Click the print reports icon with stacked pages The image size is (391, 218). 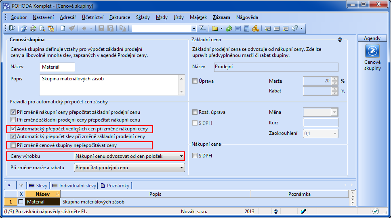(x=24, y=29)
